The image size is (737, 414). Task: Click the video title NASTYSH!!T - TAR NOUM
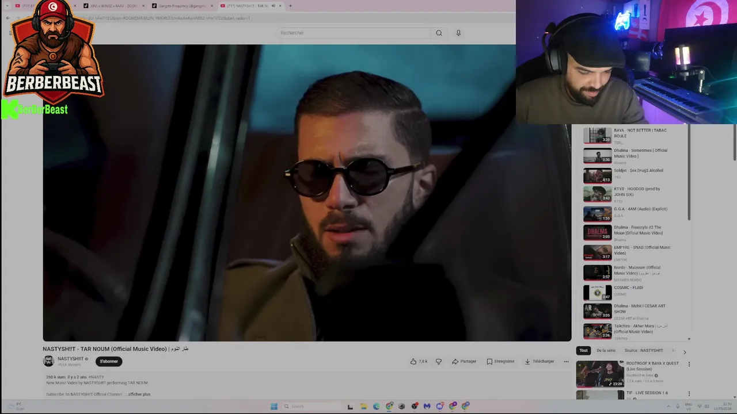115,349
